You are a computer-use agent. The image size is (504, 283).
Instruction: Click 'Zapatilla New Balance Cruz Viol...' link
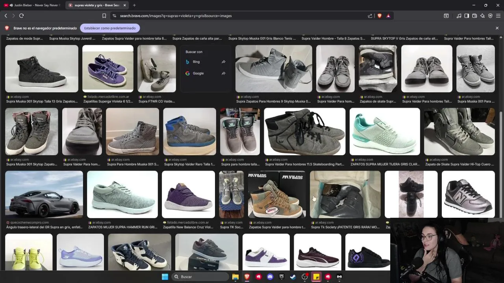point(188,227)
